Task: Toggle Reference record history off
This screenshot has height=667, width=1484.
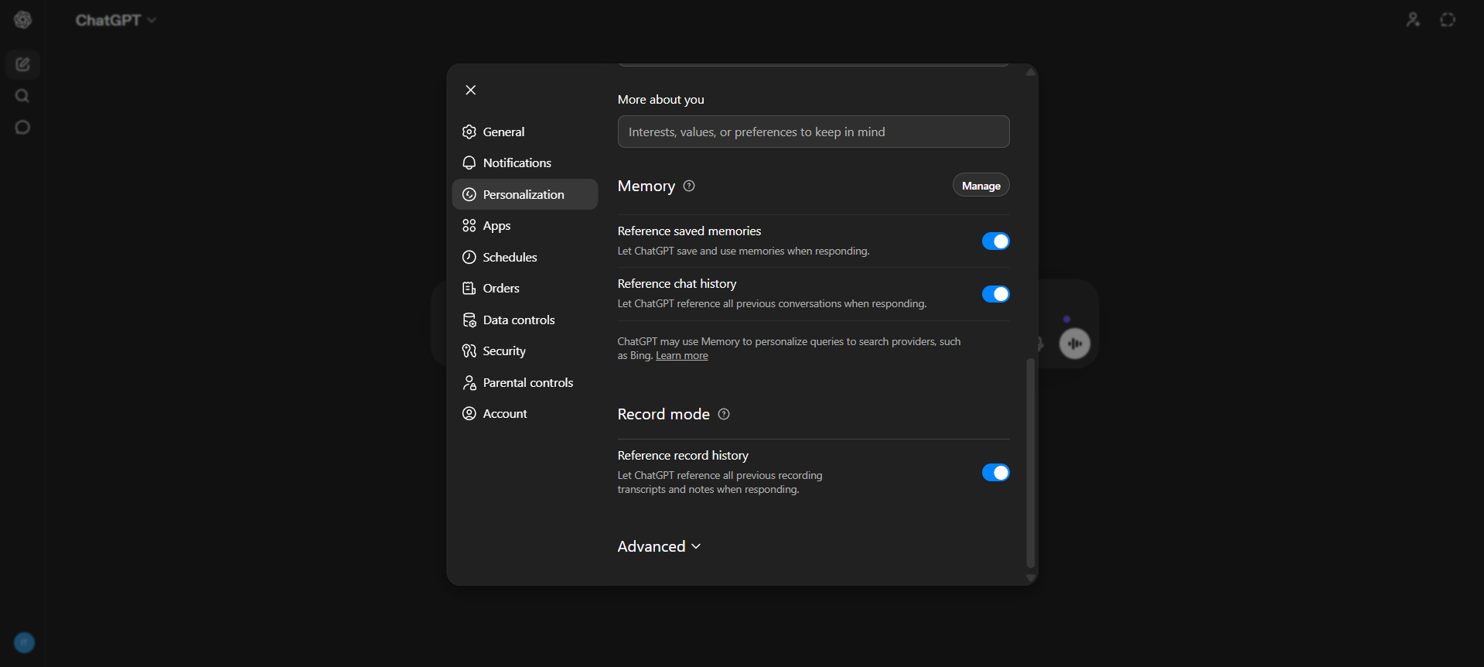Action: [995, 473]
